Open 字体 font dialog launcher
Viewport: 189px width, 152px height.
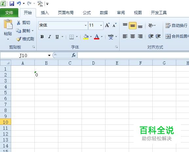click(116, 47)
